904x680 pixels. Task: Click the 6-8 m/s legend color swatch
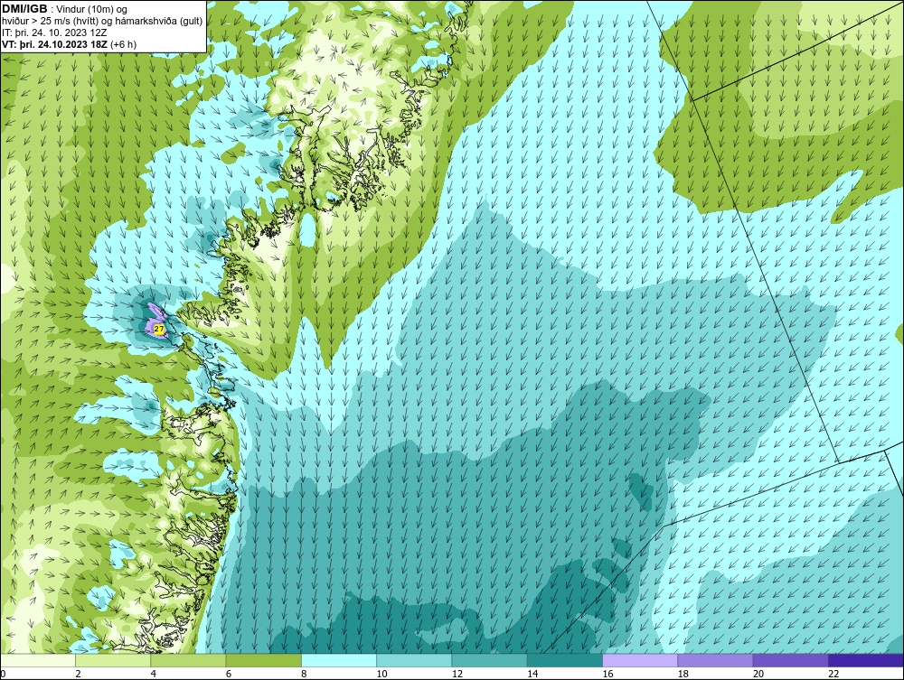tap(263, 660)
